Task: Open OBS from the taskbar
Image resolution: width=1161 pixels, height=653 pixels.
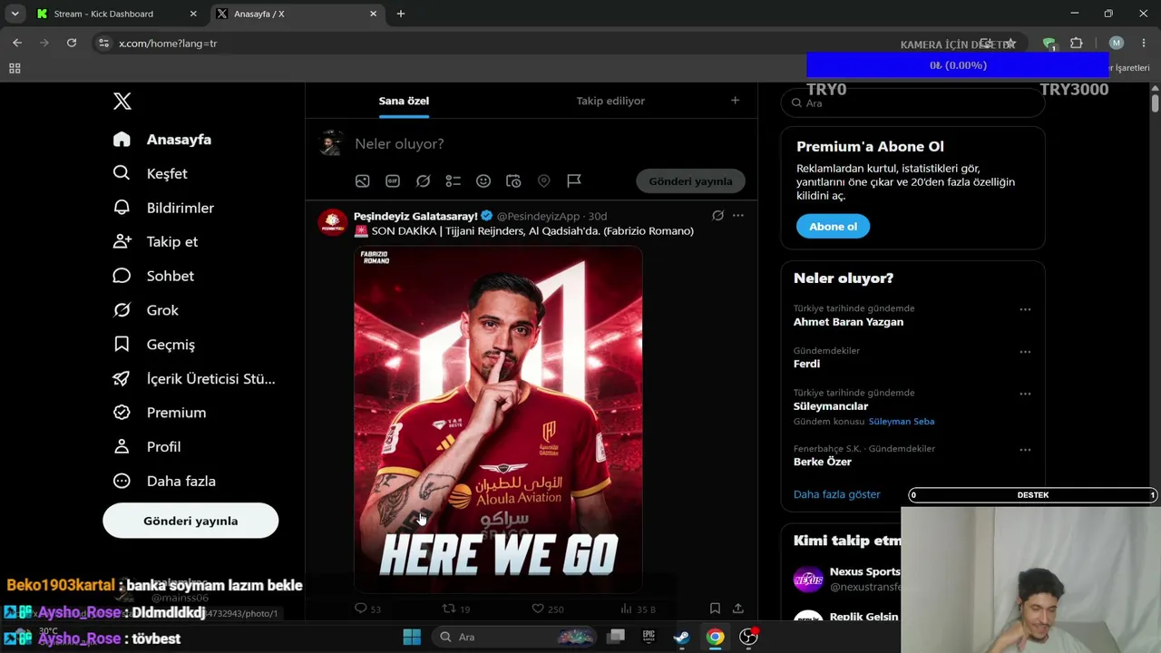Action: pyautogui.click(x=748, y=637)
